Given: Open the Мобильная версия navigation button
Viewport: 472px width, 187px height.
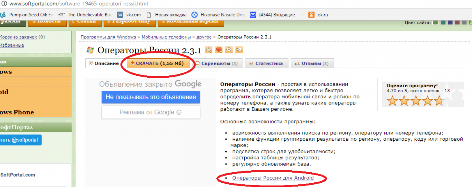Looking at the screenshot, I should pyautogui.click(x=191, y=23).
